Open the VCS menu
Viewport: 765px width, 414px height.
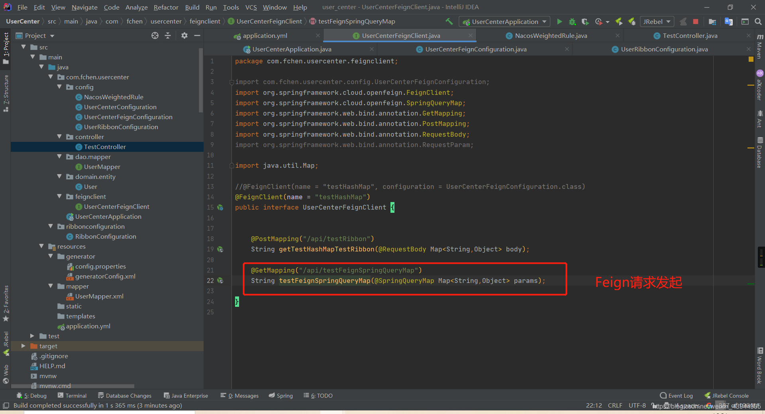click(251, 7)
